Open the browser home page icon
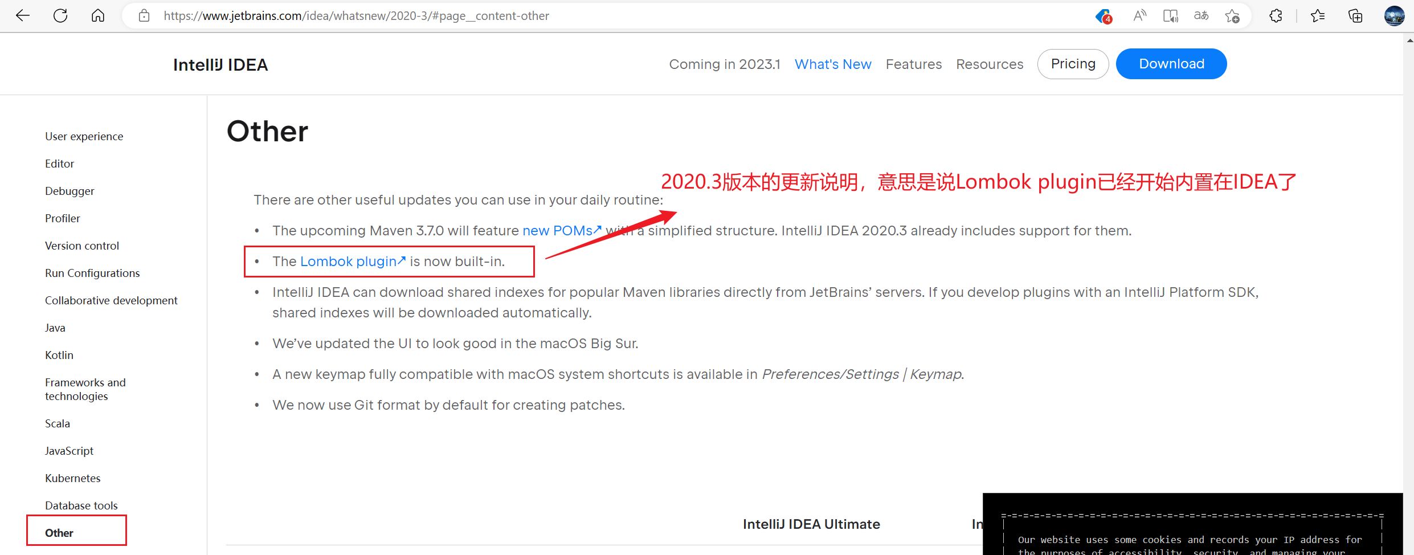 [98, 16]
